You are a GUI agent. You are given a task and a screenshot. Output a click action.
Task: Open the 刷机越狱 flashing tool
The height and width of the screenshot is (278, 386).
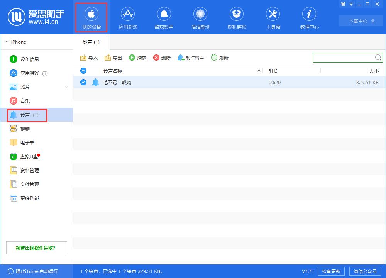coord(236,17)
